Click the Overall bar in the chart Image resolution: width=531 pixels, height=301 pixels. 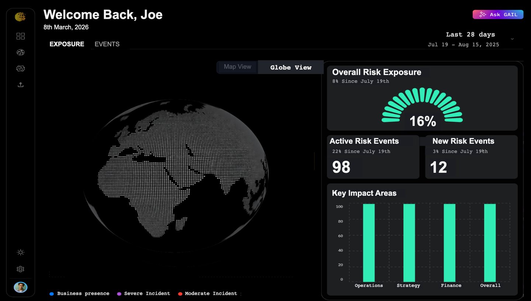click(x=490, y=243)
